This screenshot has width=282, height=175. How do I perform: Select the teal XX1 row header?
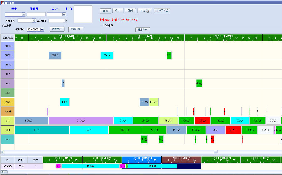(x=8, y=139)
